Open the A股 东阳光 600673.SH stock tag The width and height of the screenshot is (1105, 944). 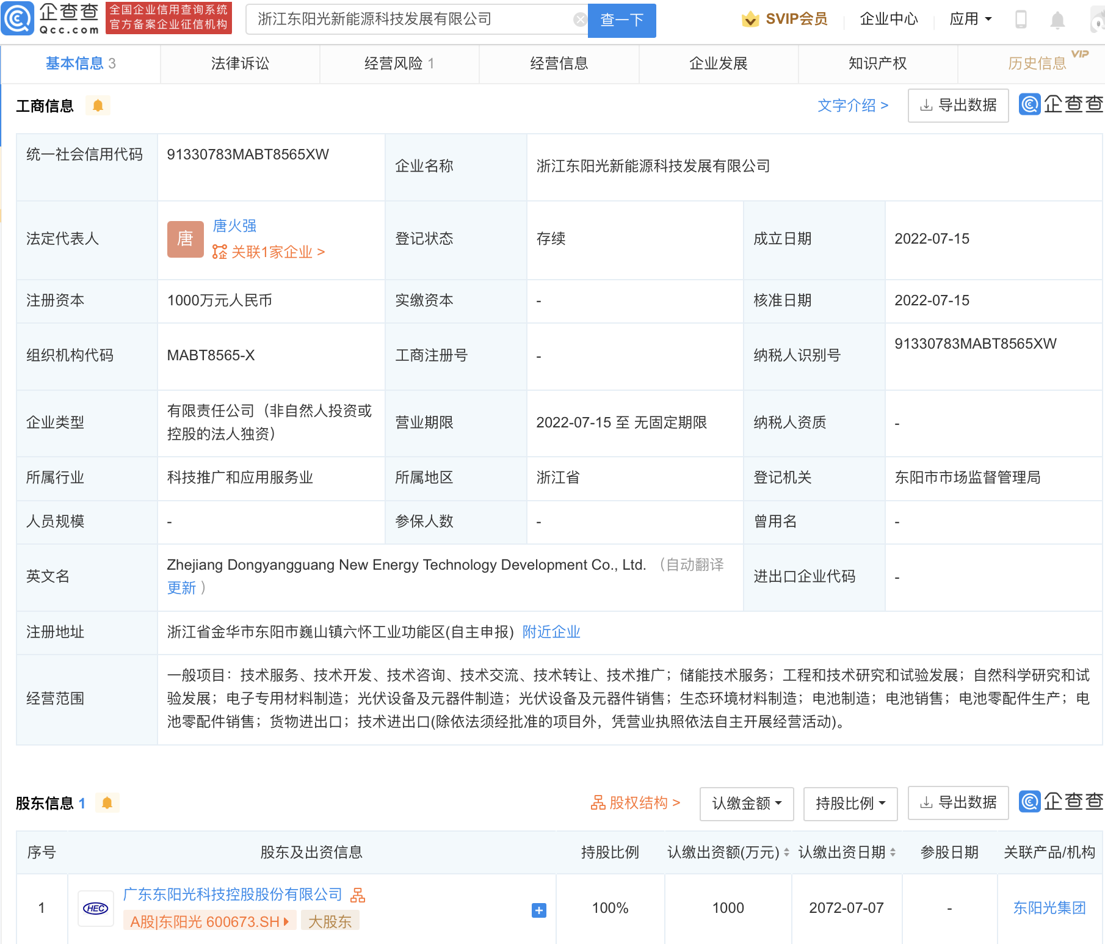click(x=209, y=921)
